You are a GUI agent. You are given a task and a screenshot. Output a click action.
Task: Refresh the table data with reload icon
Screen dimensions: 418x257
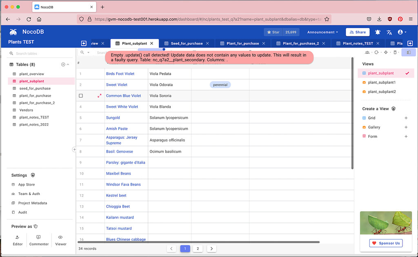(x=376, y=52)
